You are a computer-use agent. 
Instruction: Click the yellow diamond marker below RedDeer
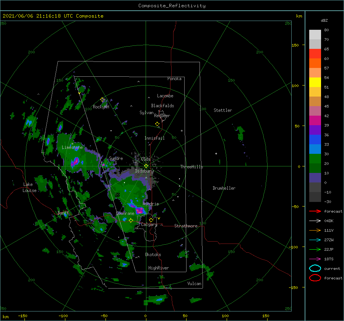157,124
